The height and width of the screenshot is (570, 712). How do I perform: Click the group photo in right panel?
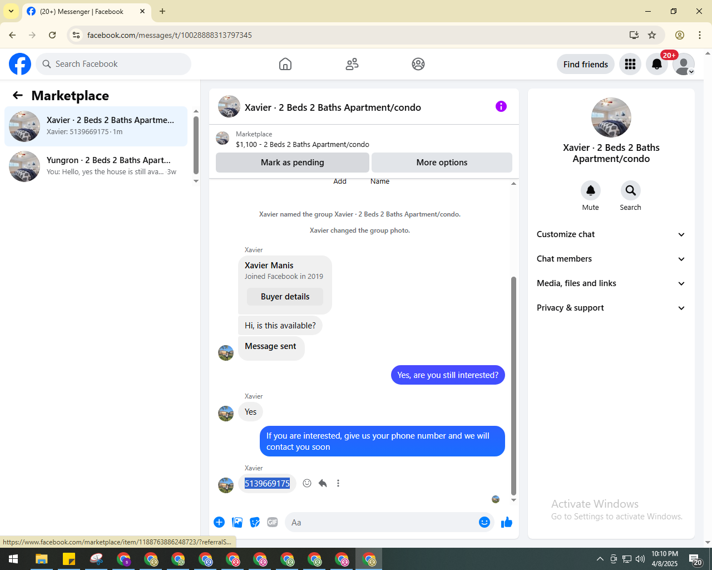pos(611,117)
